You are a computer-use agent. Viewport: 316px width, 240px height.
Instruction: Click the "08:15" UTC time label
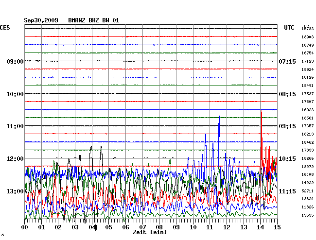click(287, 94)
